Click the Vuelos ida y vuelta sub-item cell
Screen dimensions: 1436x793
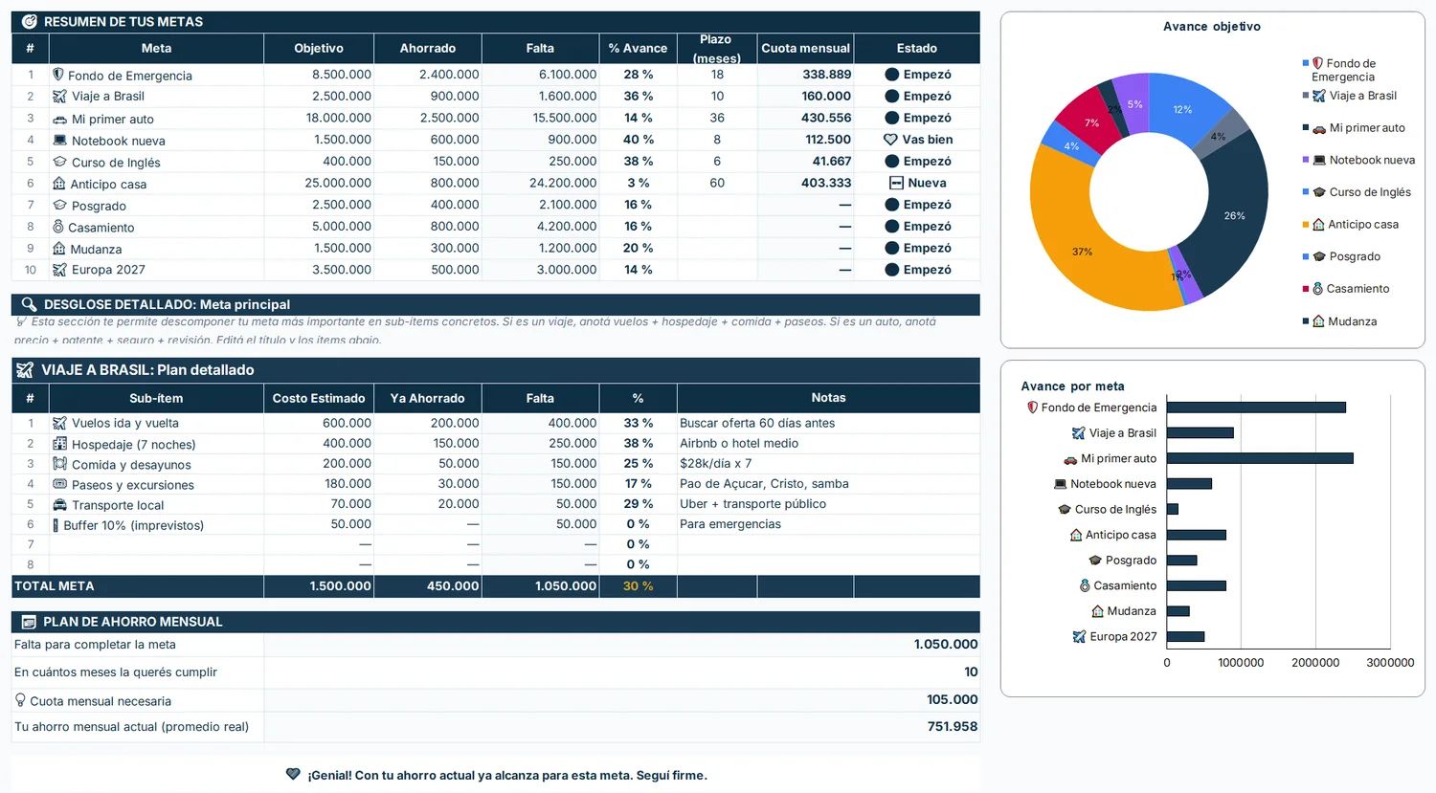pos(156,423)
